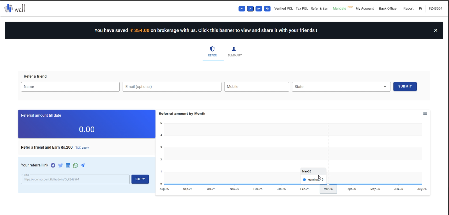Viewport: 449px width, 215px height.
Task: Copy the referral link
Action: coord(140,179)
